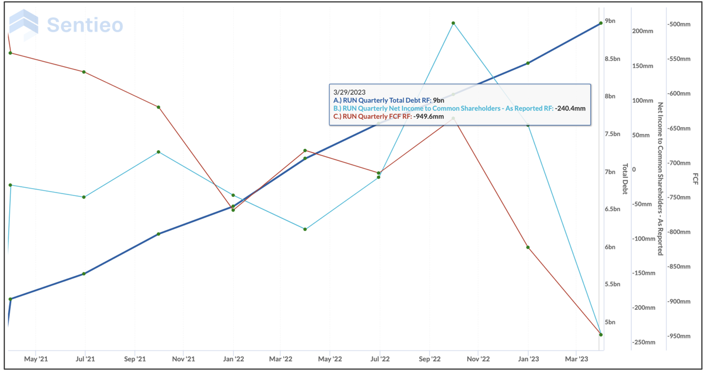Click the -950mm tick on FCF axis
The width and height of the screenshot is (707, 373).
point(679,336)
